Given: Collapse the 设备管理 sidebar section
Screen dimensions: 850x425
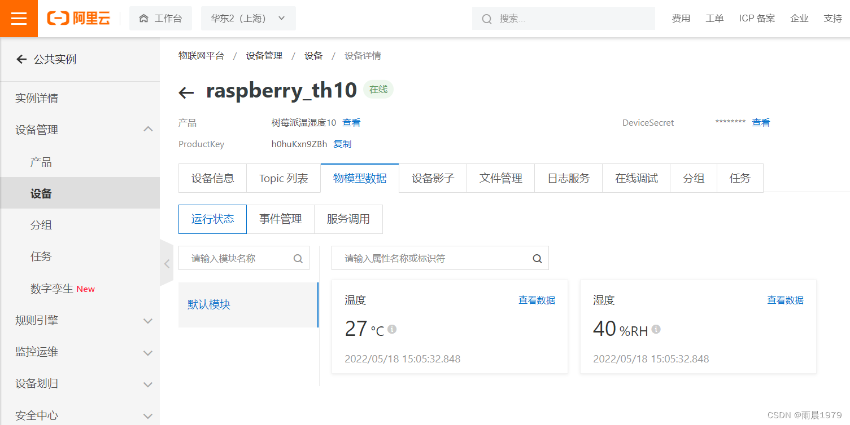Looking at the screenshot, I should [148, 130].
